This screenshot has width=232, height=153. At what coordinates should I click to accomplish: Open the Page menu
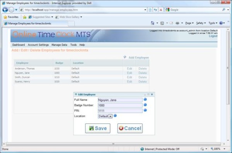pos(189,23)
